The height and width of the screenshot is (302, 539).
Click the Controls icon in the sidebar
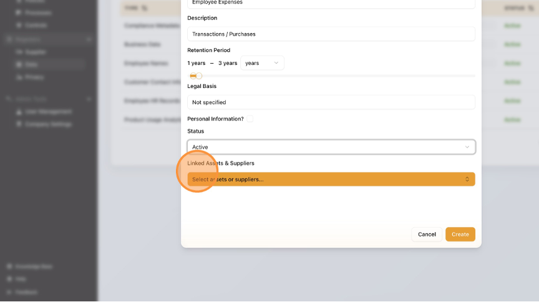pos(19,25)
